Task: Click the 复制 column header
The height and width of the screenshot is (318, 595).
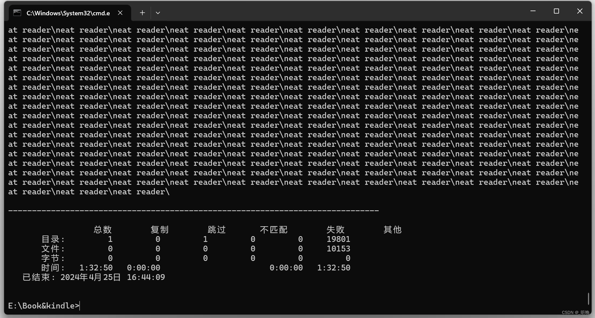Action: coord(160,230)
